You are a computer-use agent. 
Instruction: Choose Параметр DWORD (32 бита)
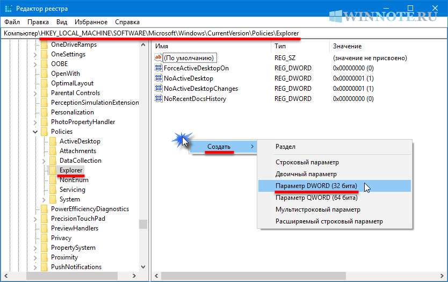click(x=335, y=186)
